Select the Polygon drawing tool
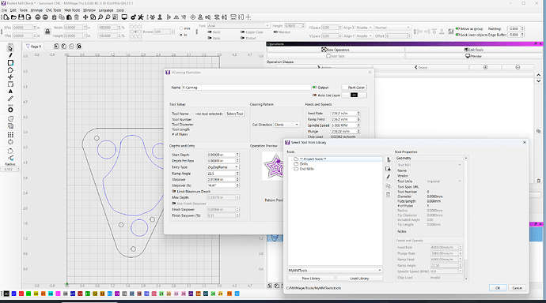The image size is (546, 303). (x=10, y=70)
